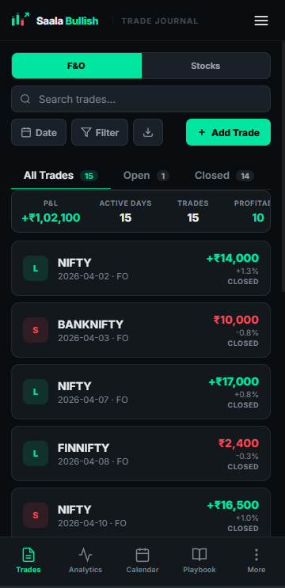Viewport: 285px width, 588px height.
Task: Open the hamburger menu
Action: [261, 21]
